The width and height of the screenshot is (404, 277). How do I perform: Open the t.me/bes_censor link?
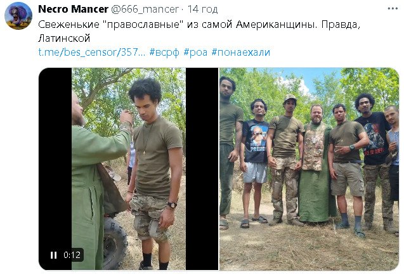92,53
